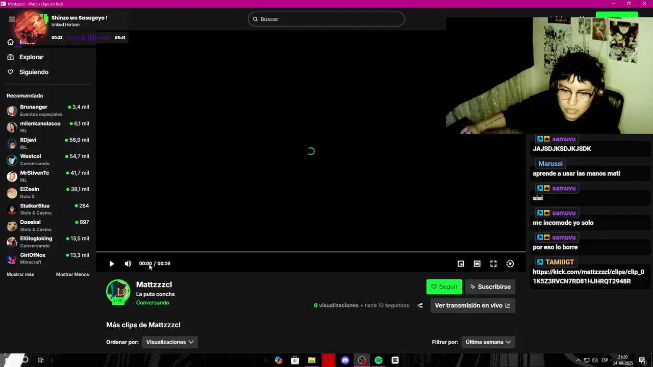The width and height of the screenshot is (653, 367).
Task: Open the red app icon in taskbar
Action: 329,360
